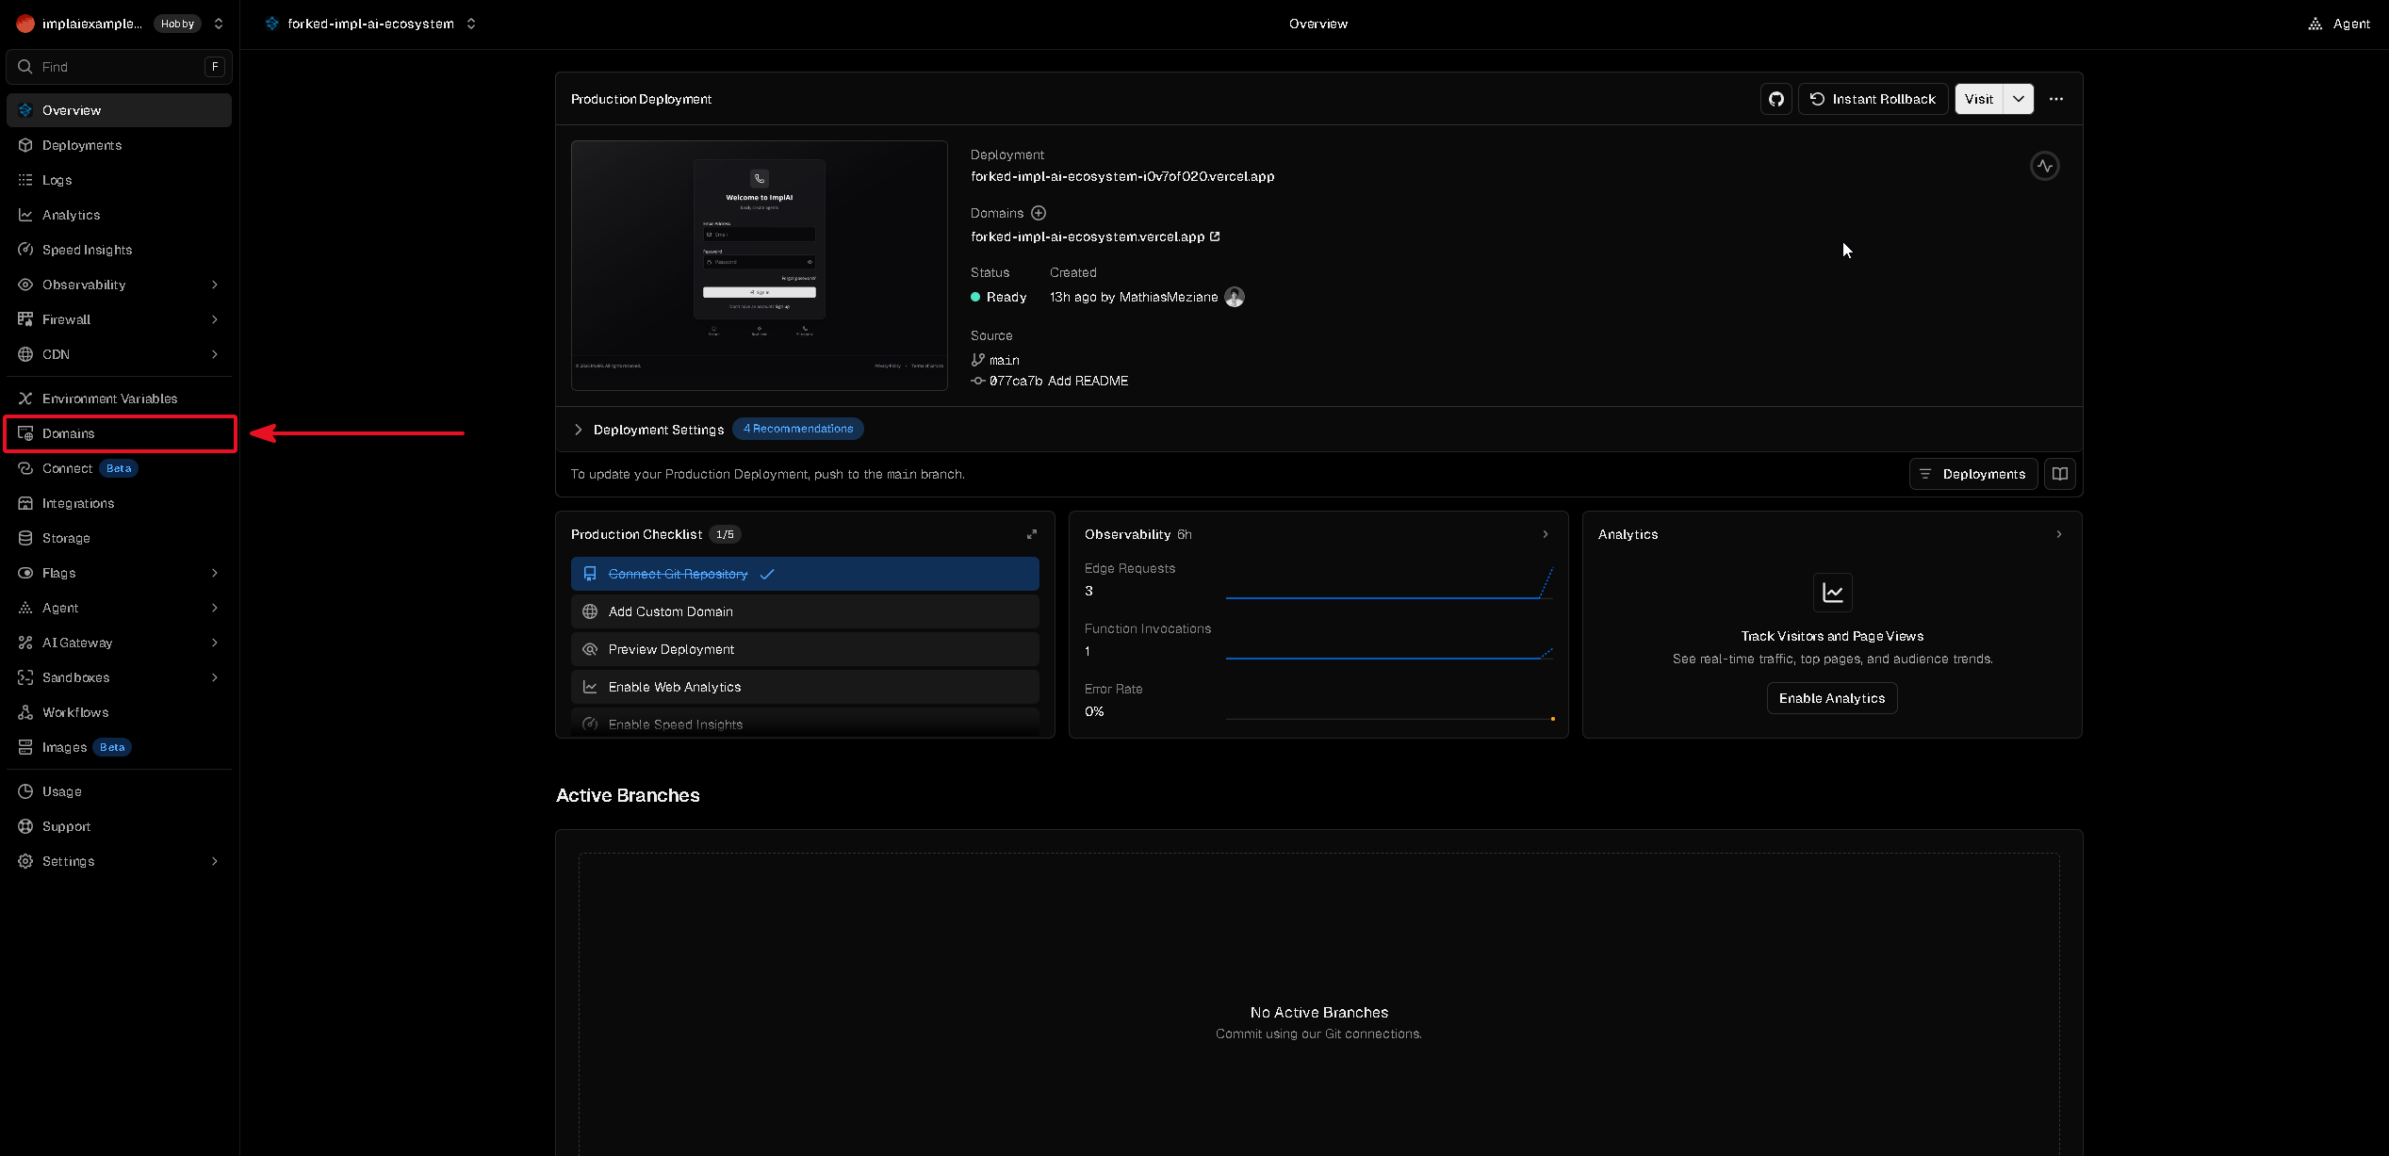Go to Deployments in the sidebar
The height and width of the screenshot is (1156, 2389).
click(119, 145)
